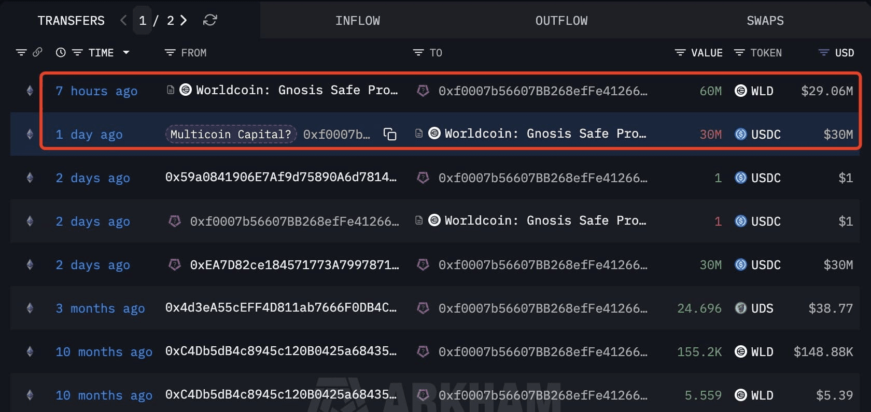Click the WLD token icon in first row

point(741,91)
